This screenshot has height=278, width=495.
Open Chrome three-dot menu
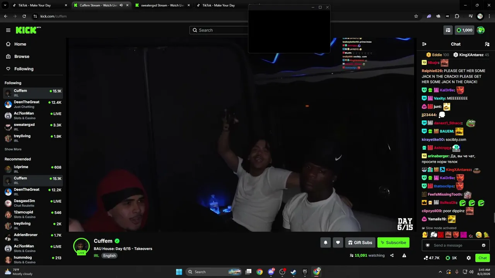(x=489, y=16)
